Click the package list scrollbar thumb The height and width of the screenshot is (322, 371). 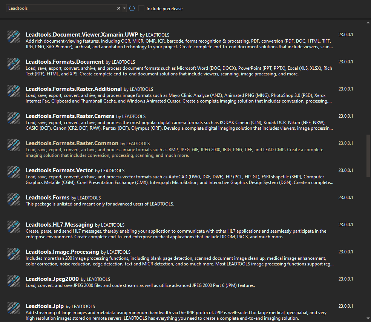pyautogui.click(x=368, y=156)
